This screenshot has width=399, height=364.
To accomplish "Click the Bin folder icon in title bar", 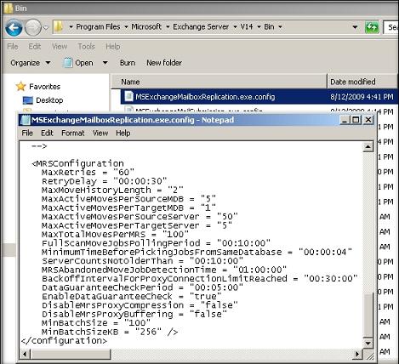I will (x=8, y=8).
